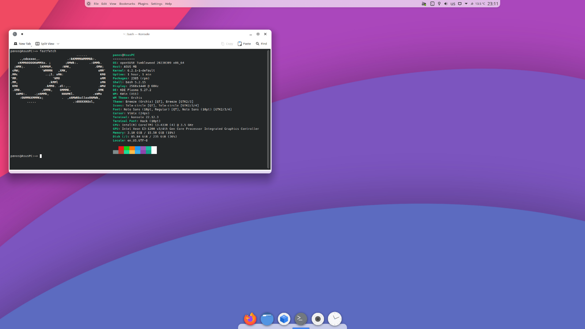The width and height of the screenshot is (585, 329).
Task: Open the 13.5 °C weather widget
Action: click(478, 4)
